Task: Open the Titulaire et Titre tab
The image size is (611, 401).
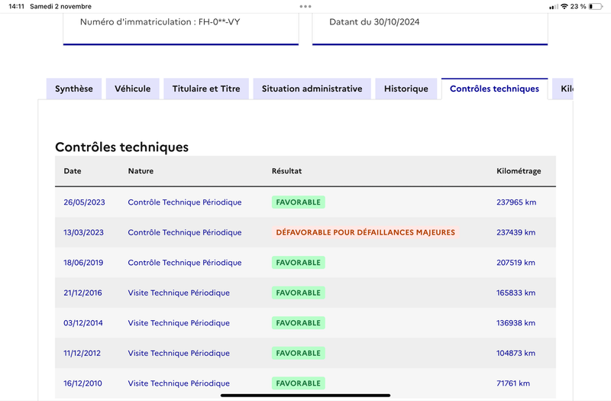Action: click(x=206, y=89)
